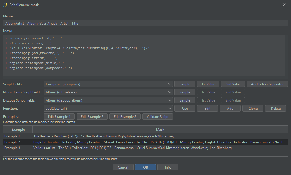Click Validate Script button
Image resolution: width=291 pixels, height=175 pixels.
[157, 117]
